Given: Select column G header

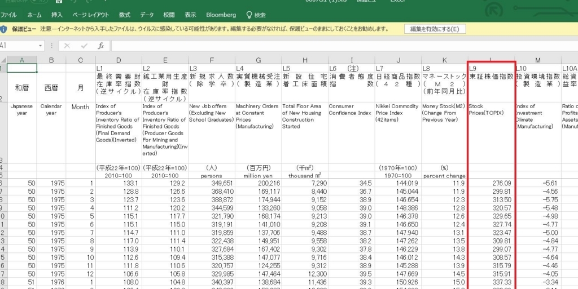Looking at the screenshot, I should [259, 60].
